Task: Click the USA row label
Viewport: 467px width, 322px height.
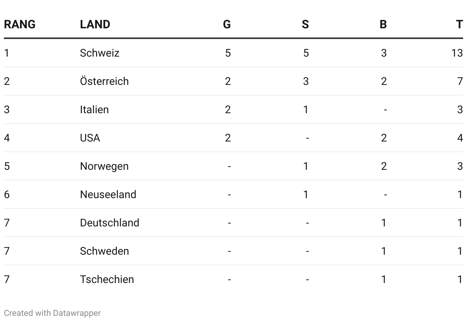Action: (90, 138)
